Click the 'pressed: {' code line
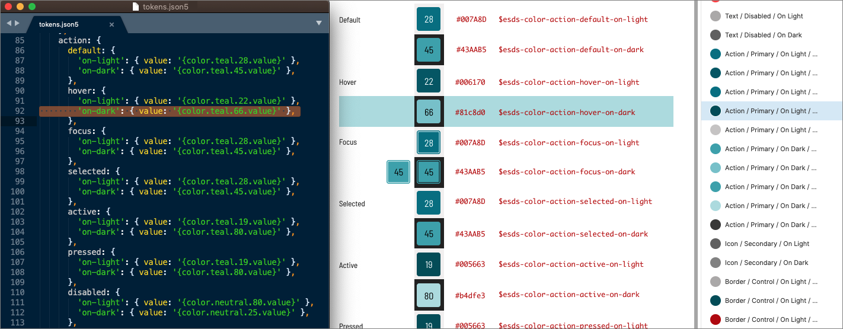This screenshot has width=843, height=329. pos(92,252)
